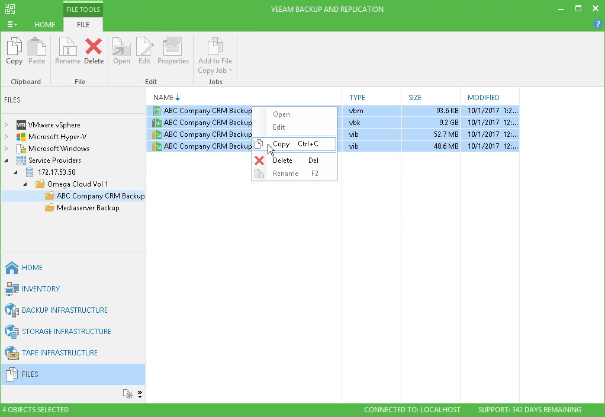Click SUPPORT: 342 DAYS REMAINING status text
The height and width of the screenshot is (417, 605).
(530, 410)
